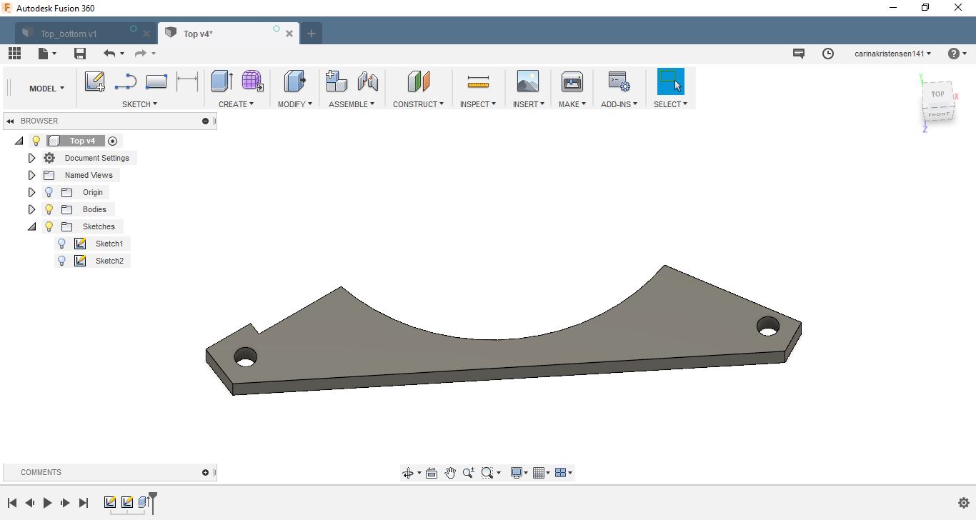
Task: Activate the Top v4 component radio button
Action: click(x=112, y=141)
